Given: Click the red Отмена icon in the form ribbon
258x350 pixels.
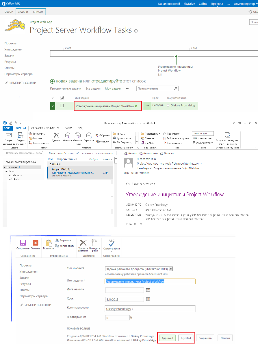Looking at the screenshot, I should 36,243.
